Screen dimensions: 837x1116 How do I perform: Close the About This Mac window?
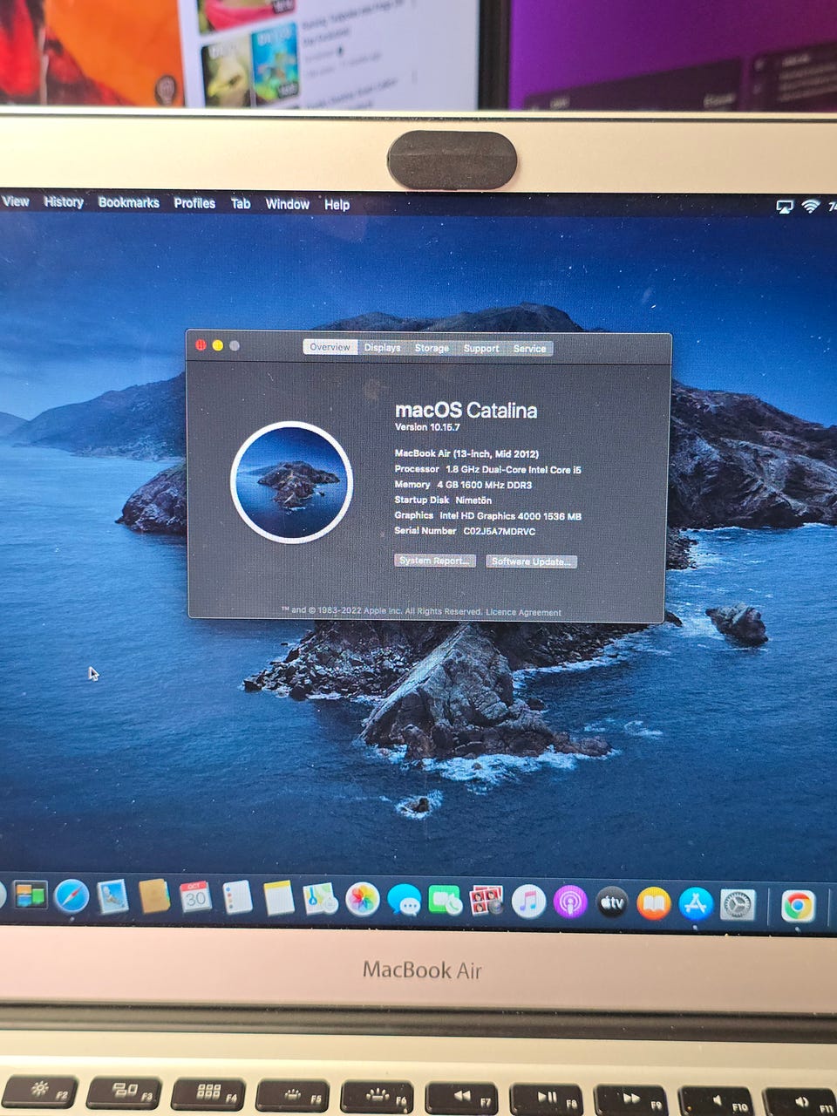[201, 345]
